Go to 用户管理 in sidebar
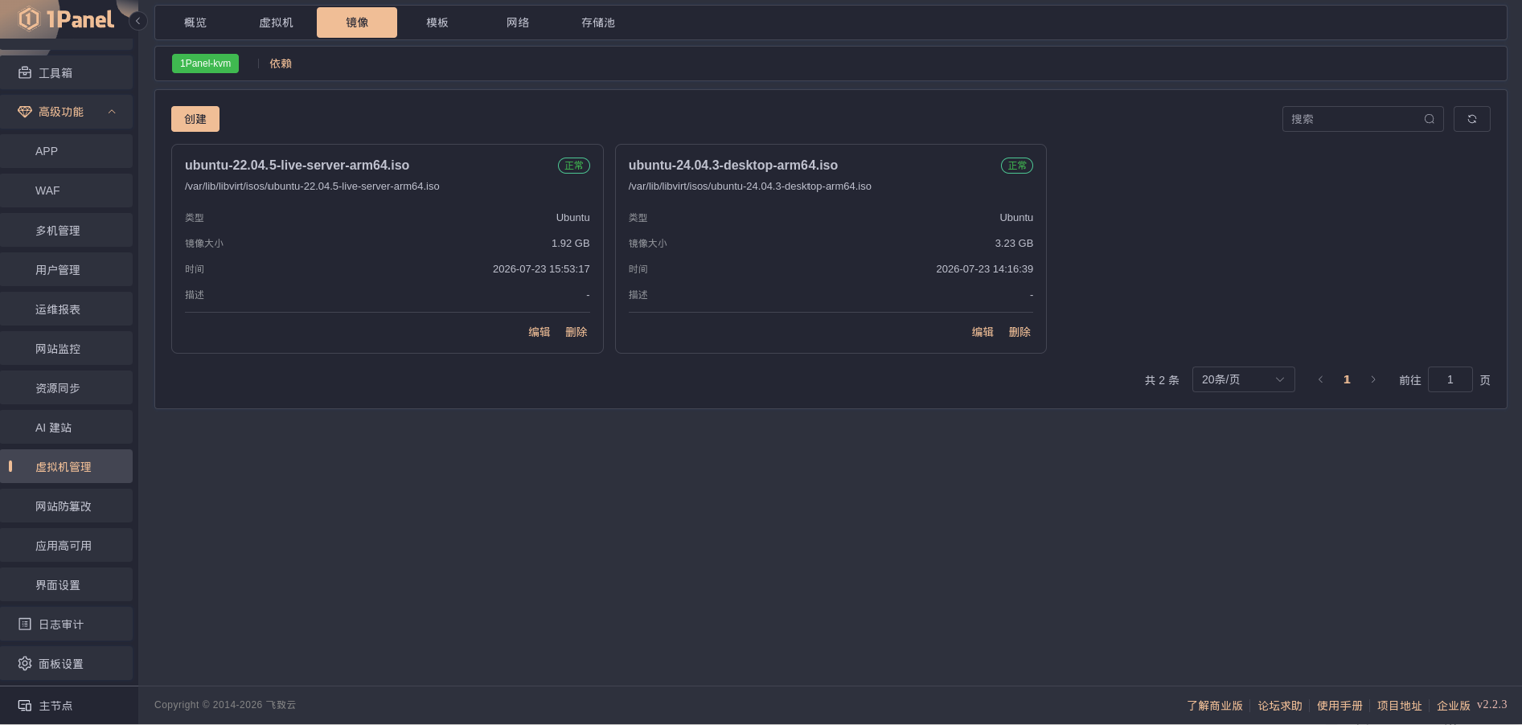1522x725 pixels. tap(66, 269)
